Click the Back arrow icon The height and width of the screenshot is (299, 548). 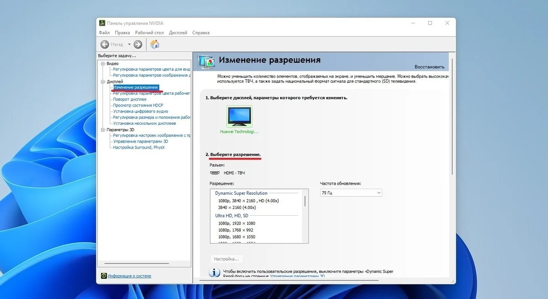tap(105, 44)
